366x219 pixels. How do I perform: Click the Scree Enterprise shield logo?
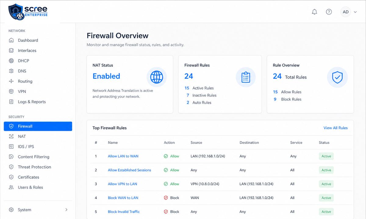[x=16, y=12]
